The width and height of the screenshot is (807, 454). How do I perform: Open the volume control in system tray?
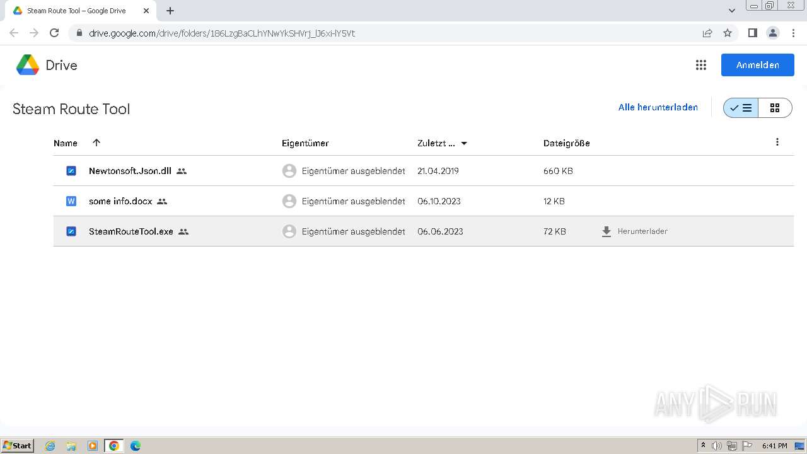coord(717,446)
